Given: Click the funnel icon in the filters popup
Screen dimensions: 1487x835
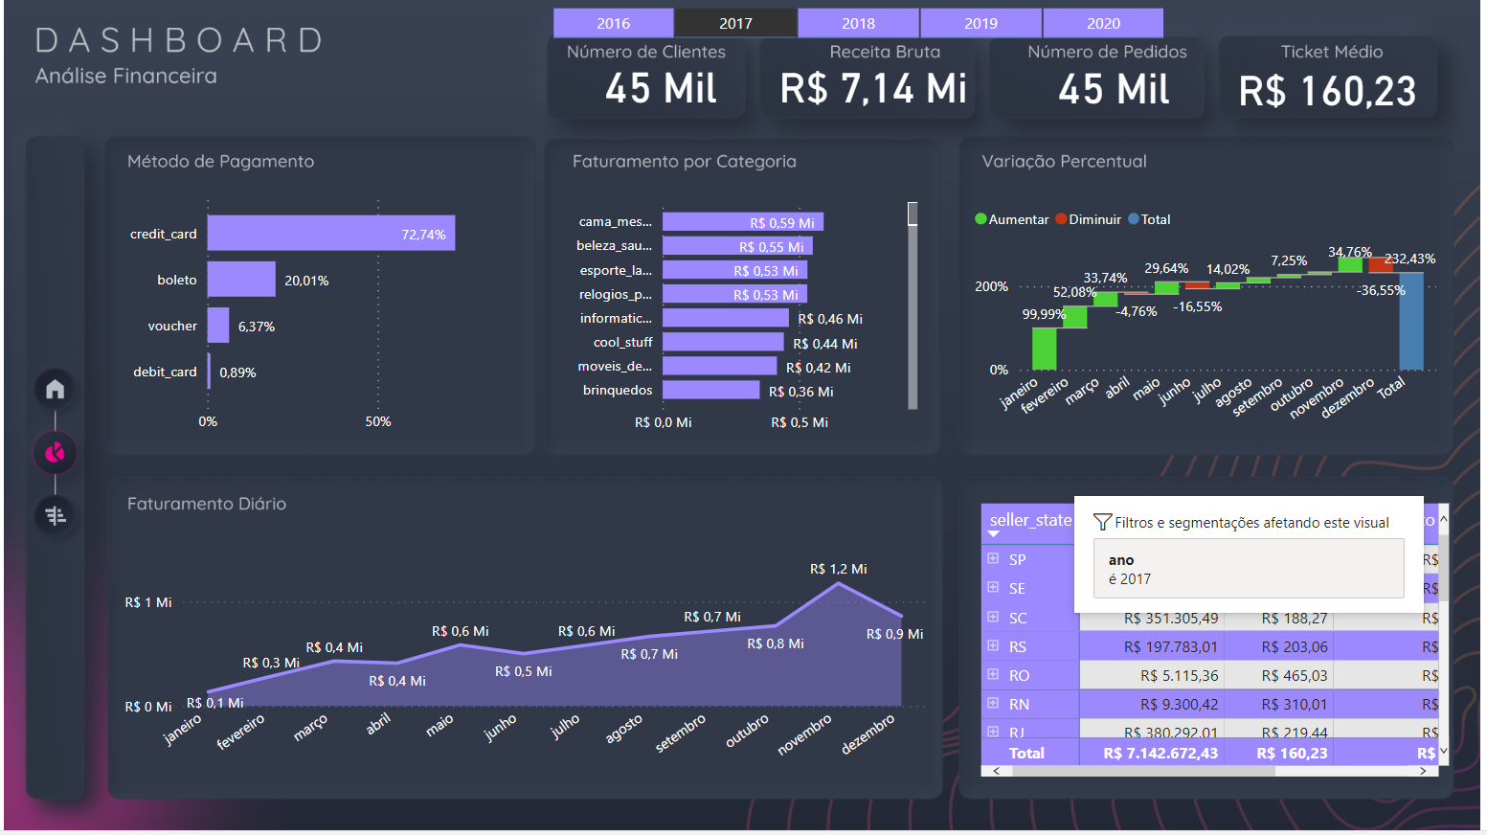Looking at the screenshot, I should (1102, 522).
